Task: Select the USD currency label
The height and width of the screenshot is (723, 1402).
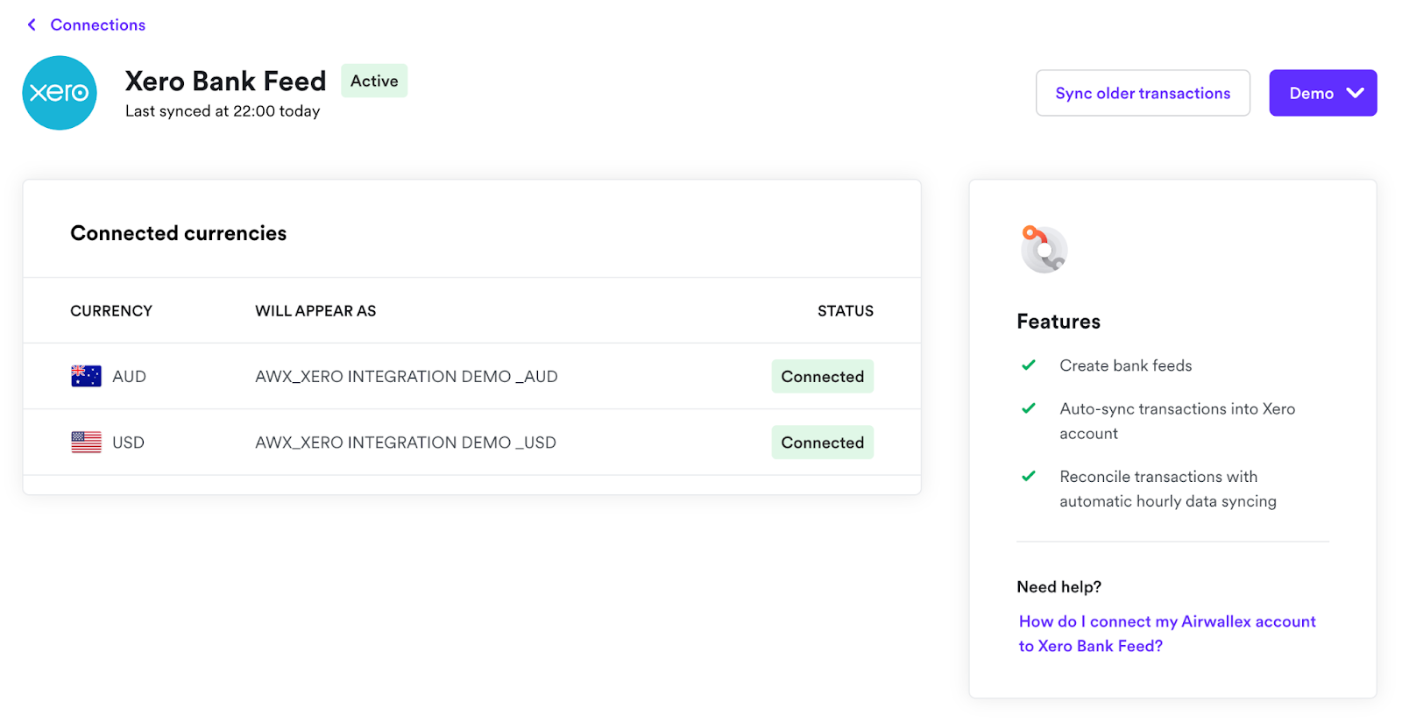Action: [x=128, y=443]
